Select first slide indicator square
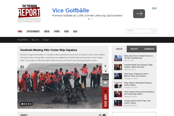This screenshot has height=116, width=174. pyautogui.click(x=22, y=104)
